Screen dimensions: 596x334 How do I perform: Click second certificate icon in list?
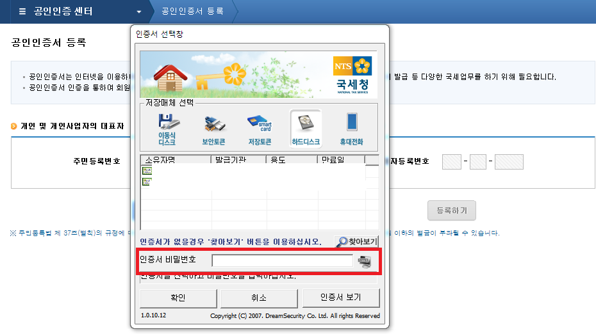pyautogui.click(x=147, y=182)
